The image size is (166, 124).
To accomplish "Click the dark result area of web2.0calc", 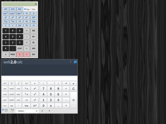I will pos(39,70).
